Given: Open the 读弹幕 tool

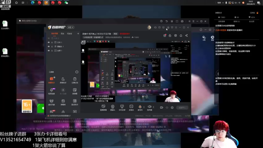Looking at the screenshot, I should [75, 91].
